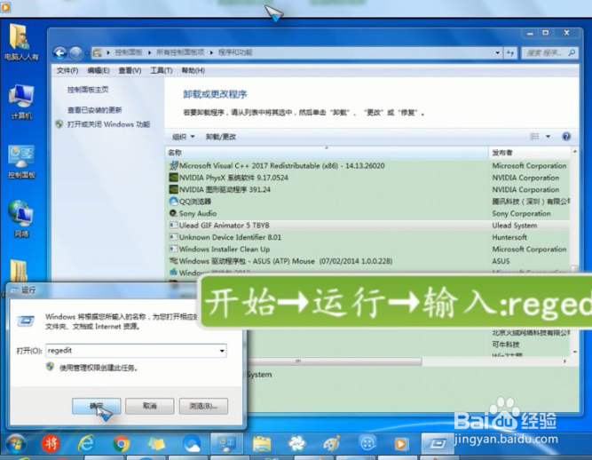This screenshot has height=460, width=592.
Task: Select Sony Audio program row
Action: click(368, 213)
